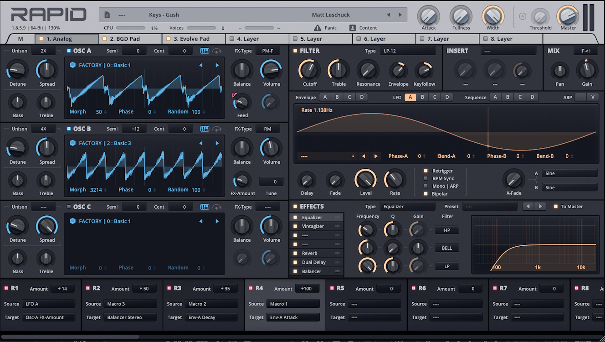Click the Panic warning icon

318,28
